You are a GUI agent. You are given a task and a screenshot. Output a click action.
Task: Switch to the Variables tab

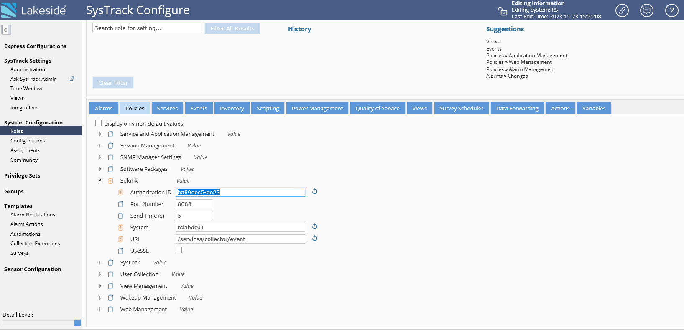coord(594,108)
